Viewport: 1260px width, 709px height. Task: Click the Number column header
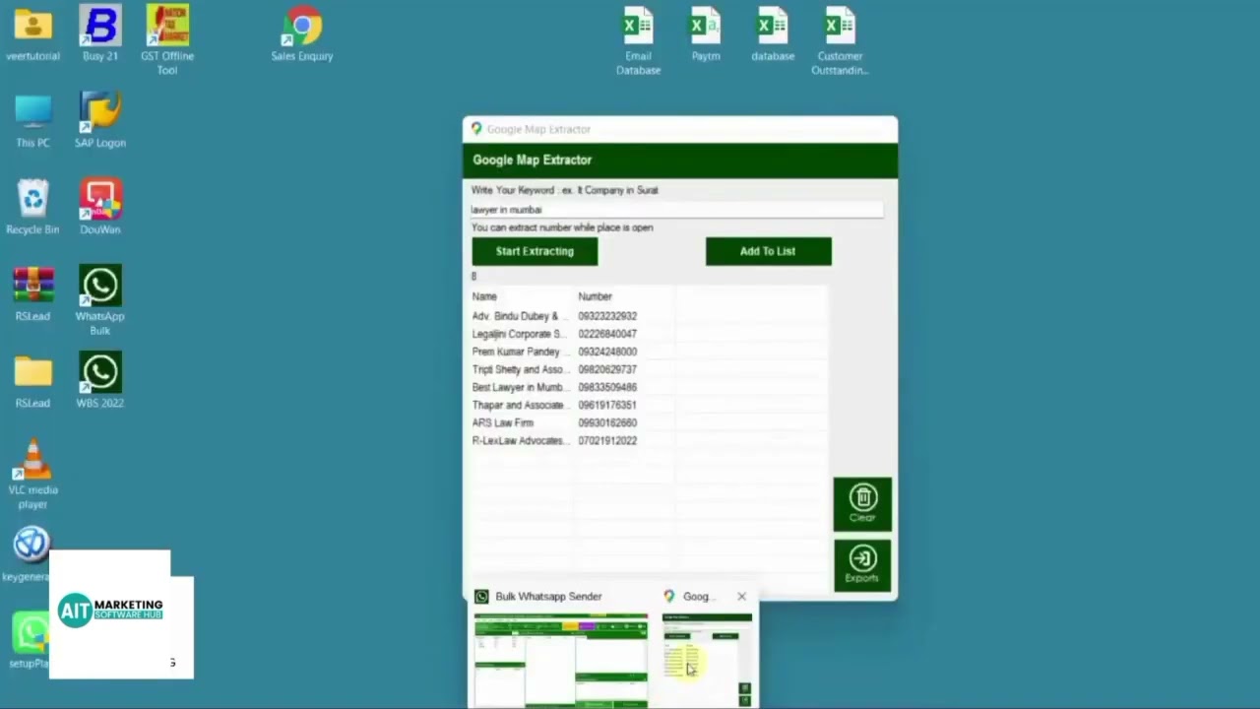tap(595, 296)
